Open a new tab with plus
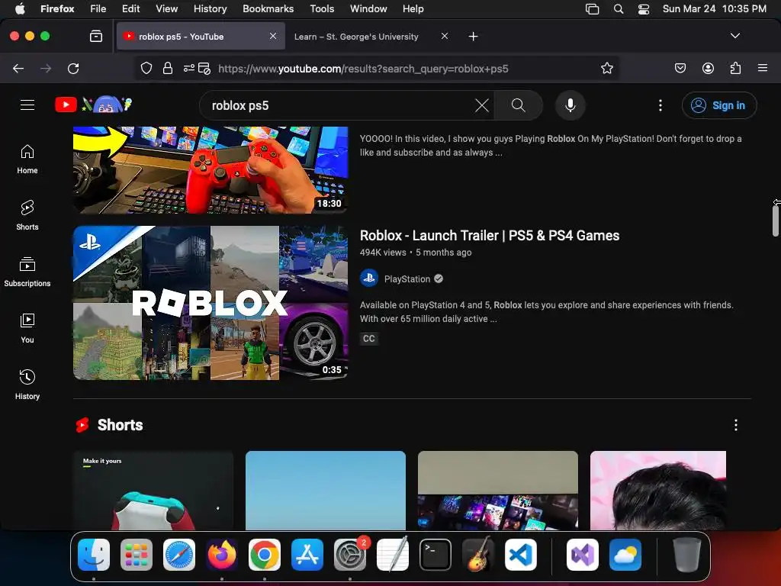 click(x=473, y=37)
